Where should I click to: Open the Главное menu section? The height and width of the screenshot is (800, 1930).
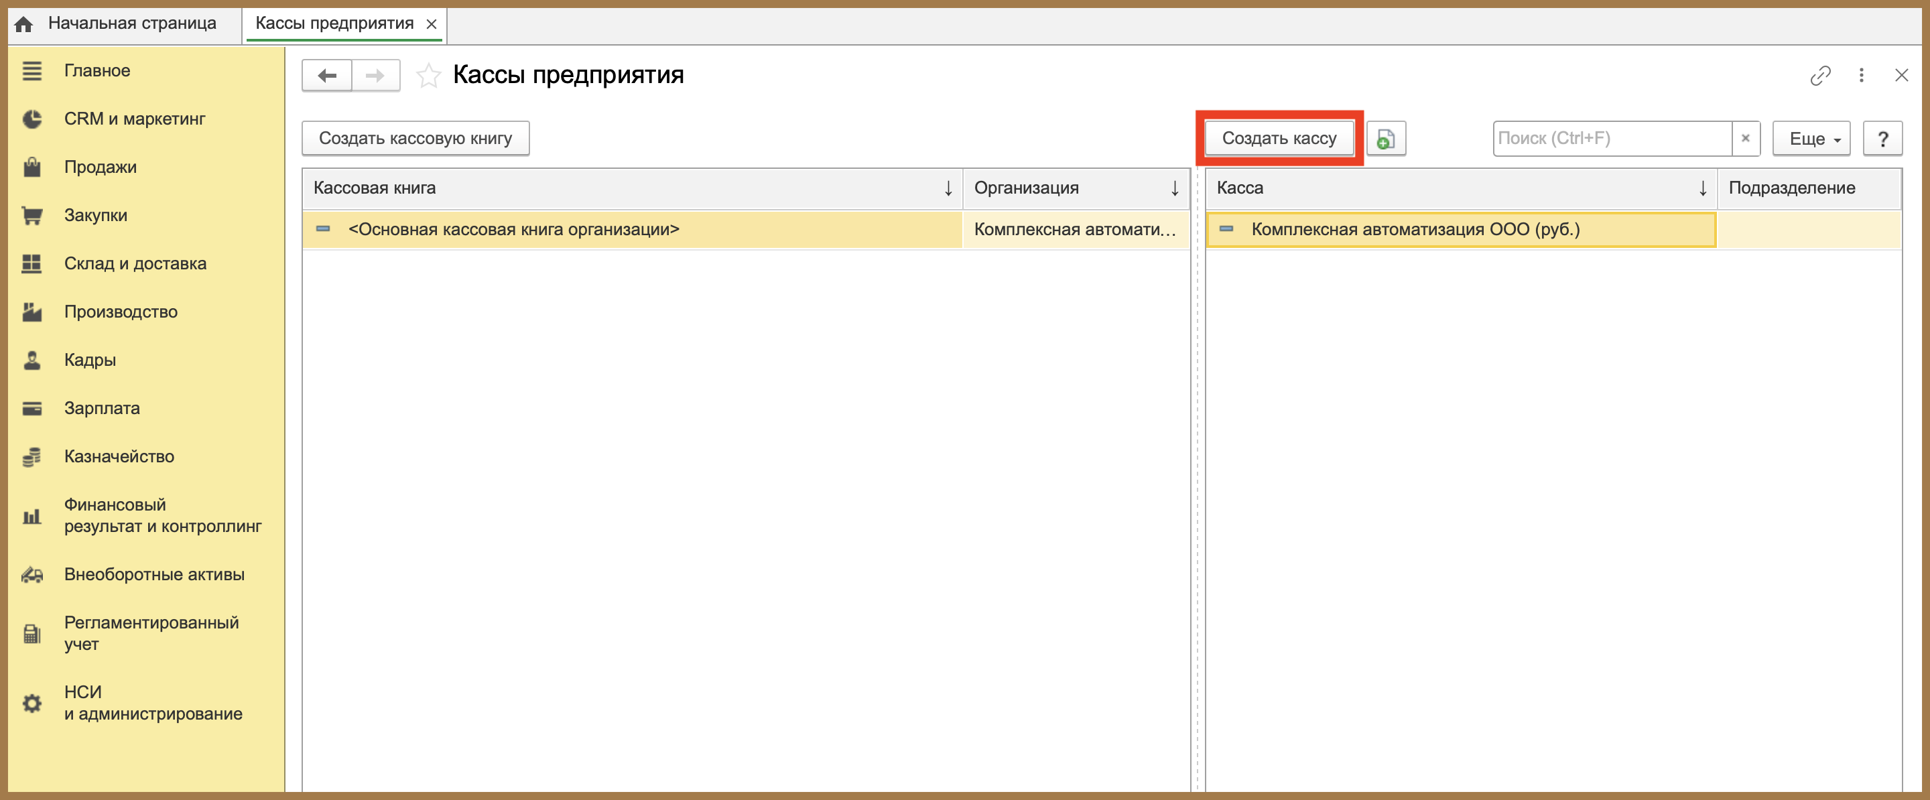(96, 70)
